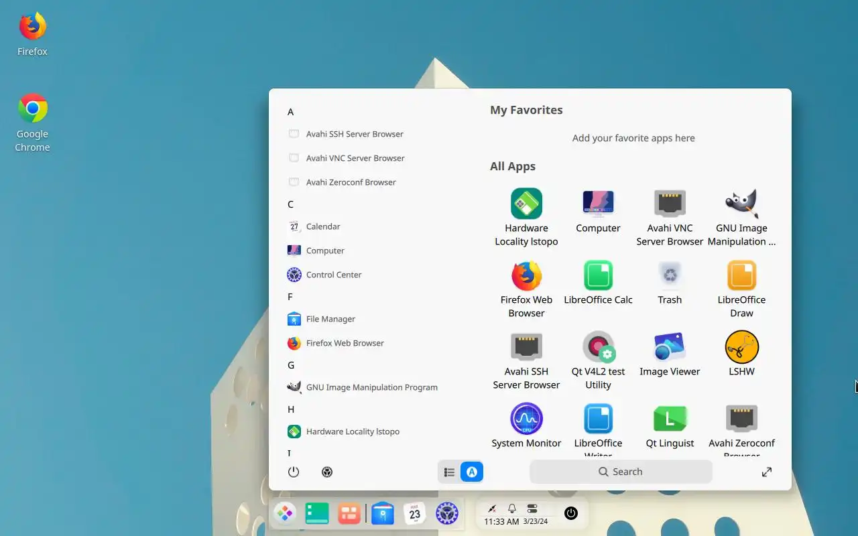Jump to letter F category header
This screenshot has width=858, height=536.
(290, 297)
